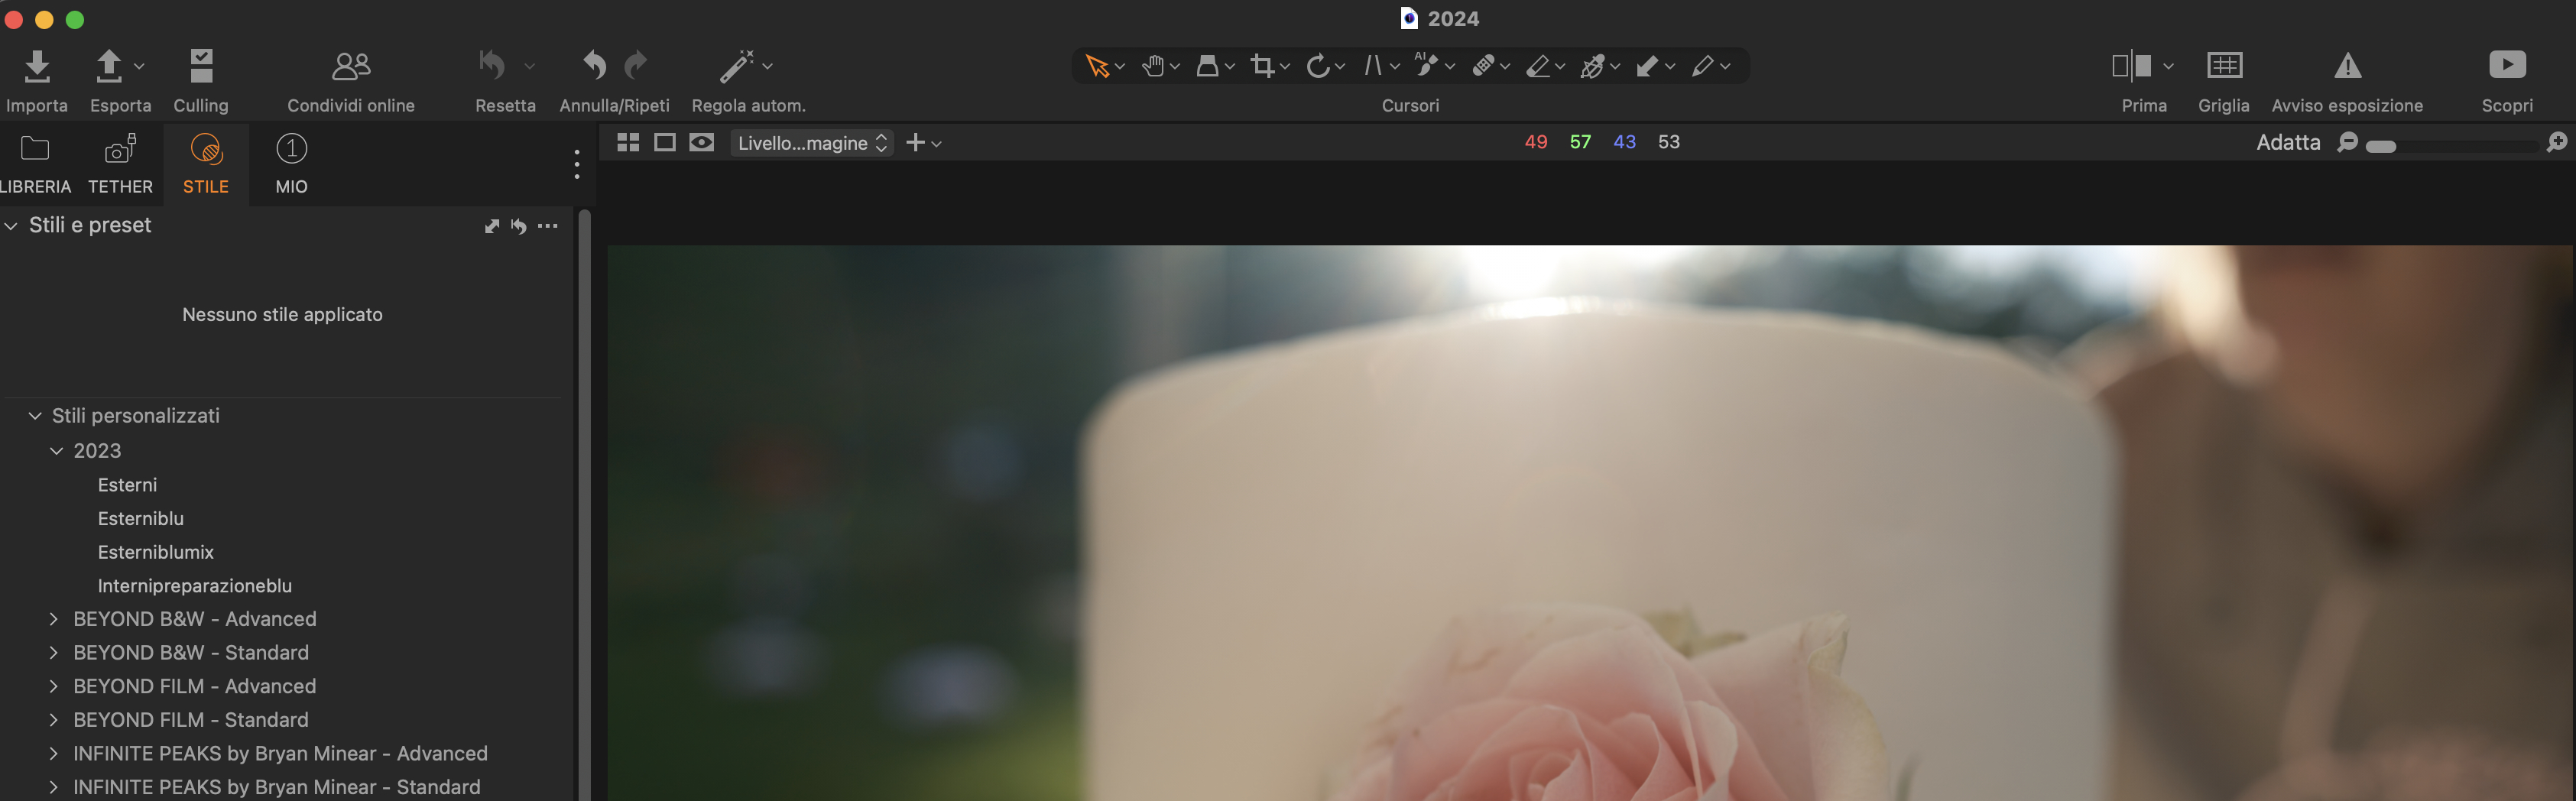Image resolution: width=2576 pixels, height=801 pixels.
Task: Collapse the Stili e preset panel
Action: click(x=11, y=226)
